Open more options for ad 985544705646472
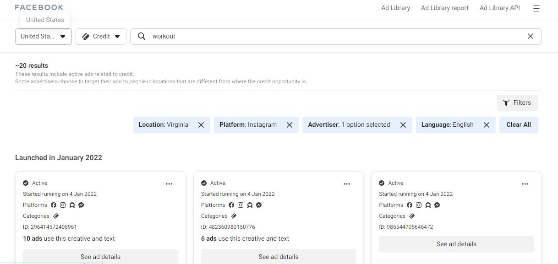This screenshot has height=264, width=558. pyautogui.click(x=525, y=184)
